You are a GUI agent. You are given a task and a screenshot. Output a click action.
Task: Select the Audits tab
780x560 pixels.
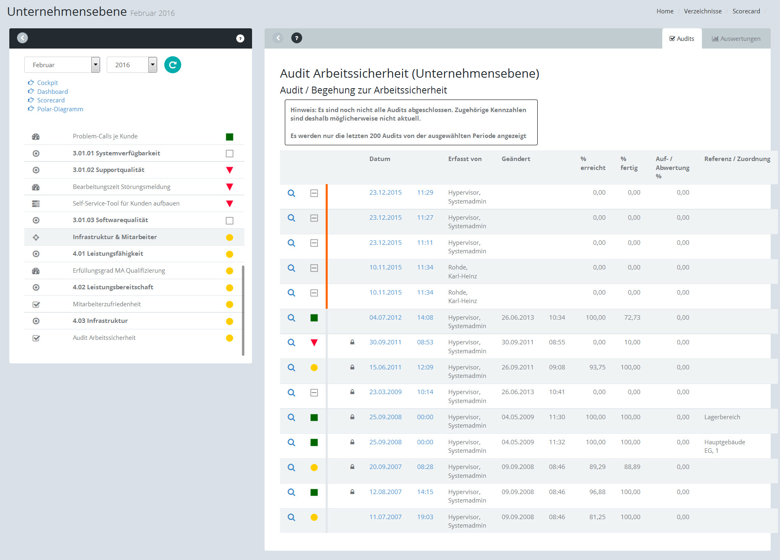[x=682, y=39]
